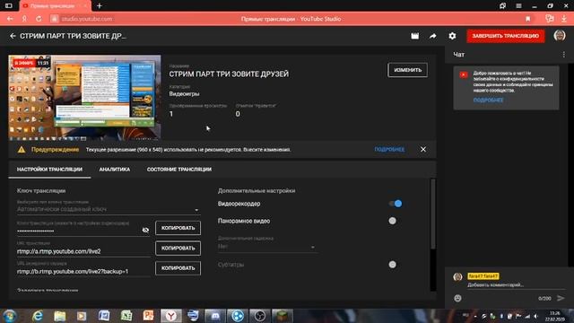Open the clip creation clapperboard icon
The image size is (574, 323).
coord(414,36)
